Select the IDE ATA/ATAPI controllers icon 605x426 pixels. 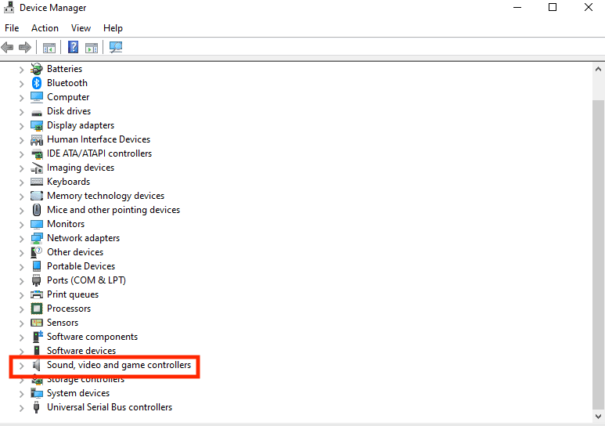[37, 153]
